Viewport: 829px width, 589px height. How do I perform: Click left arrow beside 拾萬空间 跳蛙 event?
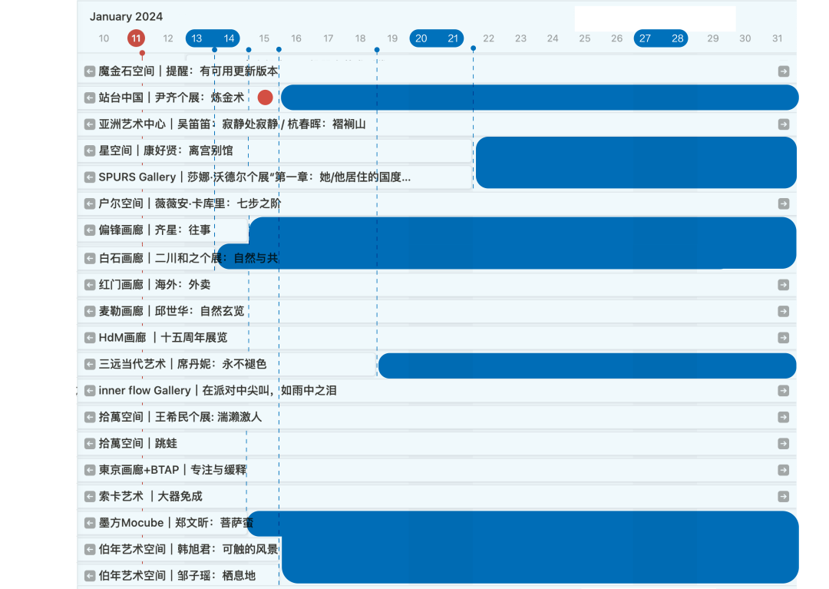pyautogui.click(x=90, y=444)
